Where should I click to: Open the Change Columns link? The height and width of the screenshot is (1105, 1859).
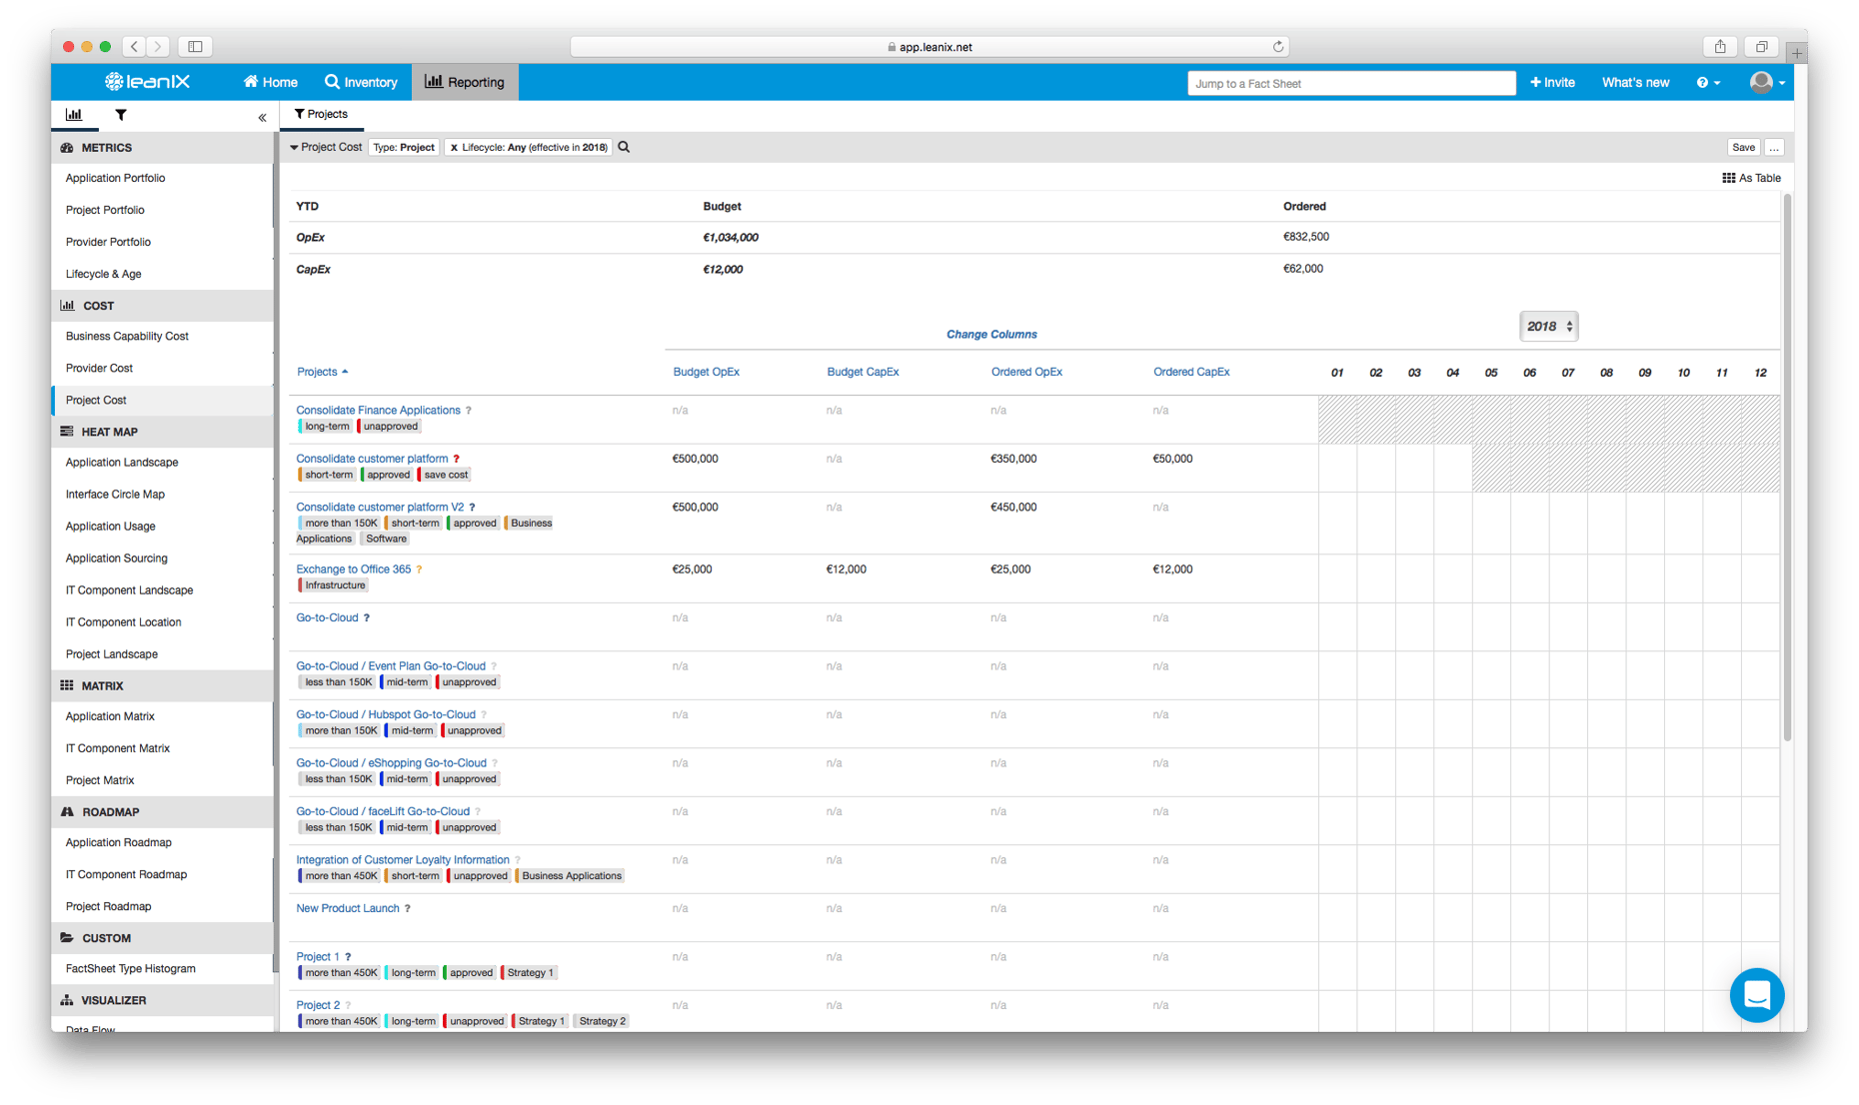990,334
